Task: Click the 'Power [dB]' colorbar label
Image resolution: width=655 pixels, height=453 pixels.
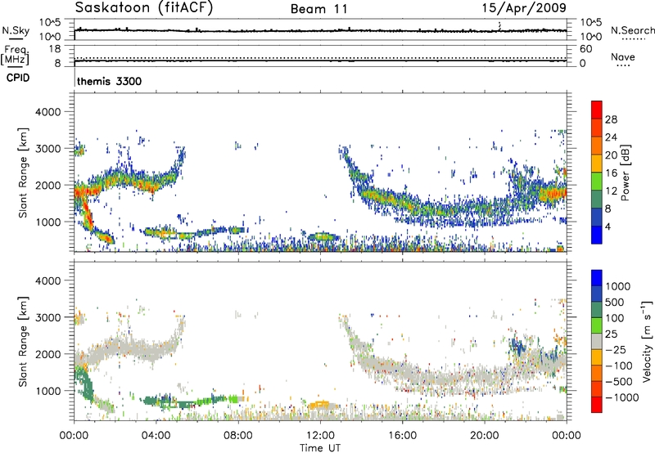Action: pos(626,173)
